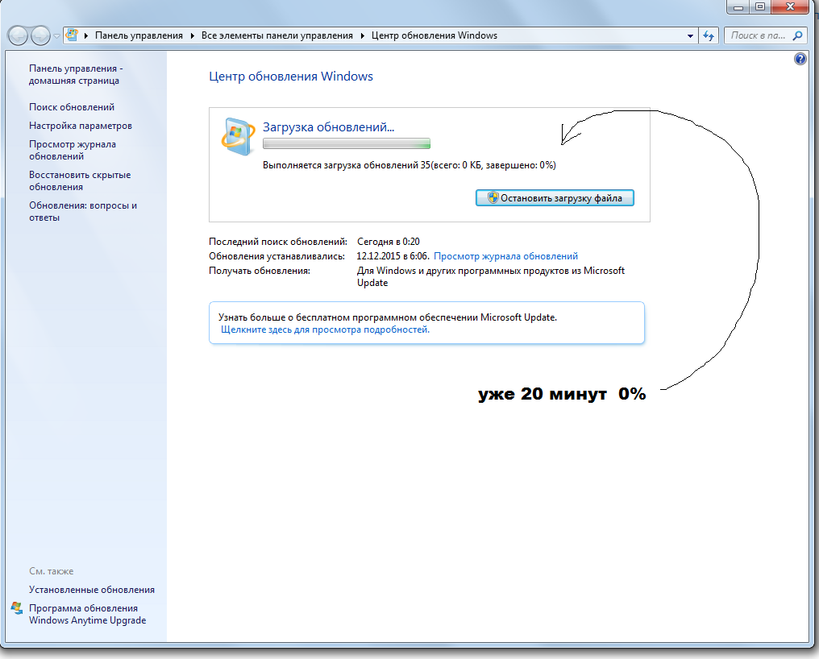Viewport: 819px width, 659px height.
Task: Open Настройка параметров from the sidebar
Action: point(82,125)
